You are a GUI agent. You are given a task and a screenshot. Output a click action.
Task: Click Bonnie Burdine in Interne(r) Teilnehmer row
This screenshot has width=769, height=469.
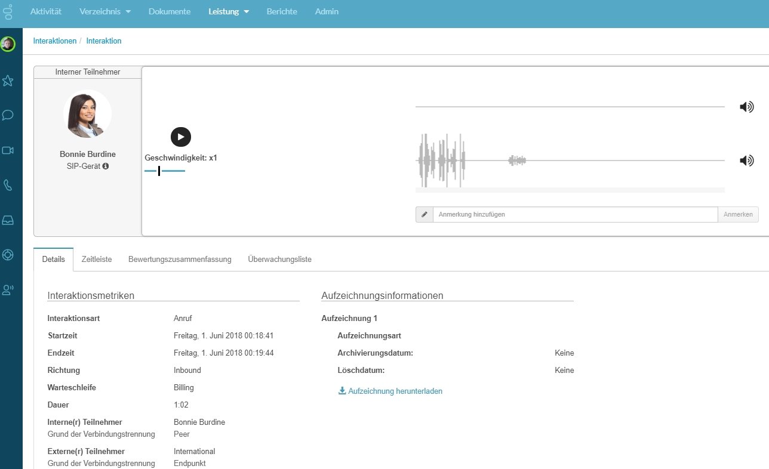tap(199, 422)
